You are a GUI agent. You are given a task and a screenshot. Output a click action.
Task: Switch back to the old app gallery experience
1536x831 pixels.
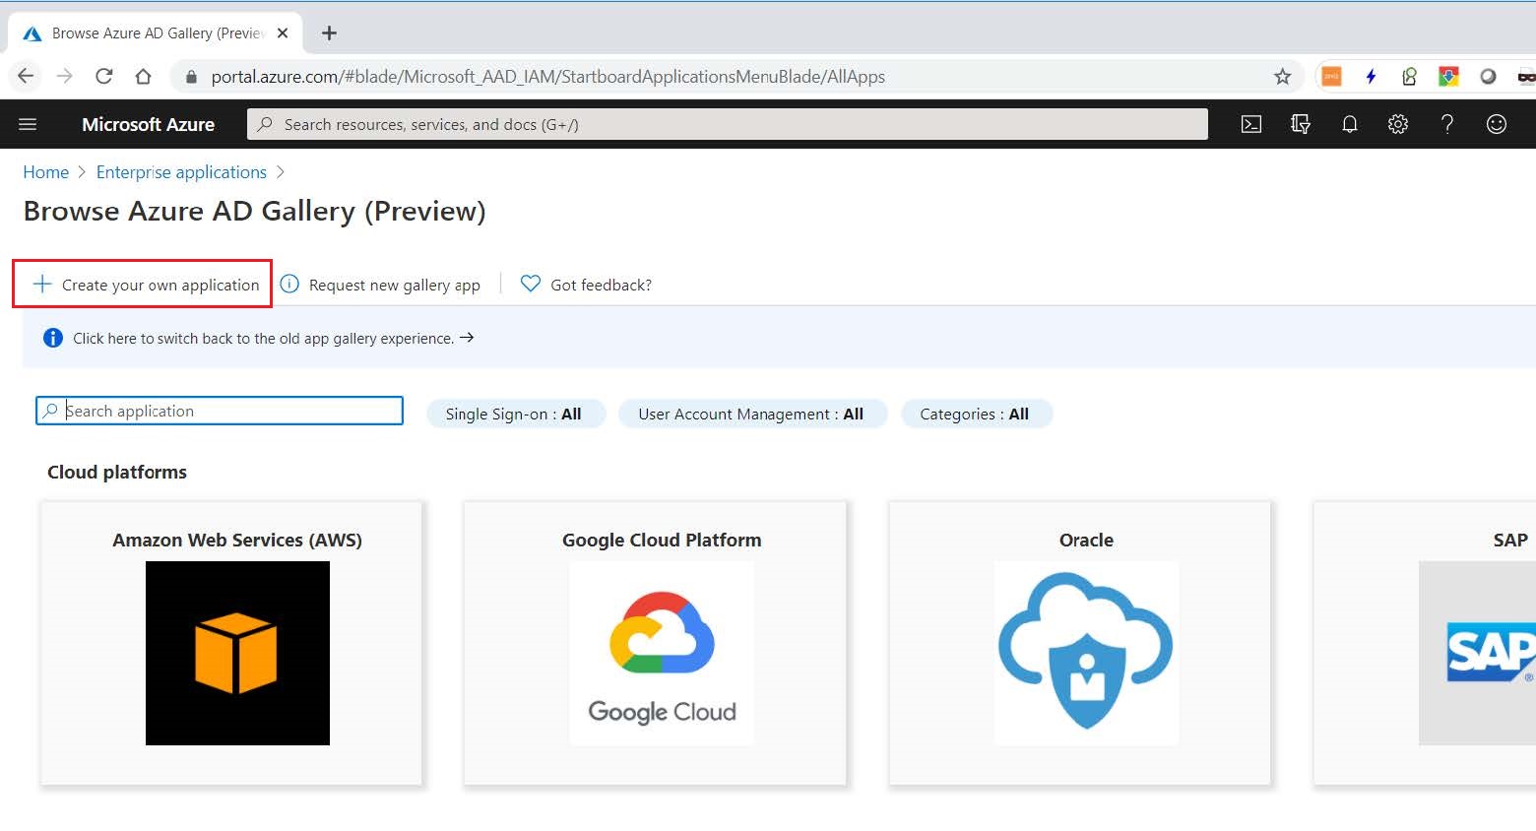(273, 338)
